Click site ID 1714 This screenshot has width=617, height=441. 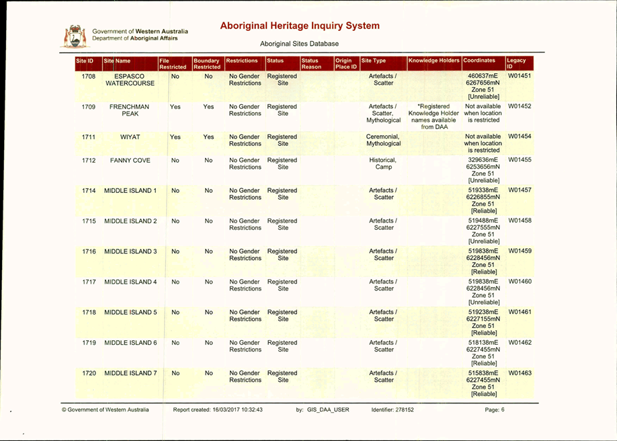pyautogui.click(x=89, y=191)
